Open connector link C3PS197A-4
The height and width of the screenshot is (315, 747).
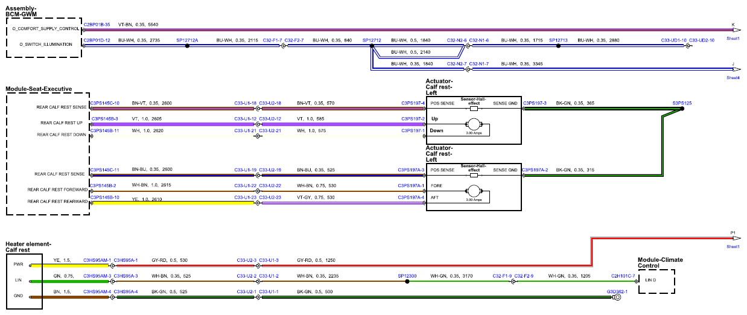pyautogui.click(x=412, y=197)
